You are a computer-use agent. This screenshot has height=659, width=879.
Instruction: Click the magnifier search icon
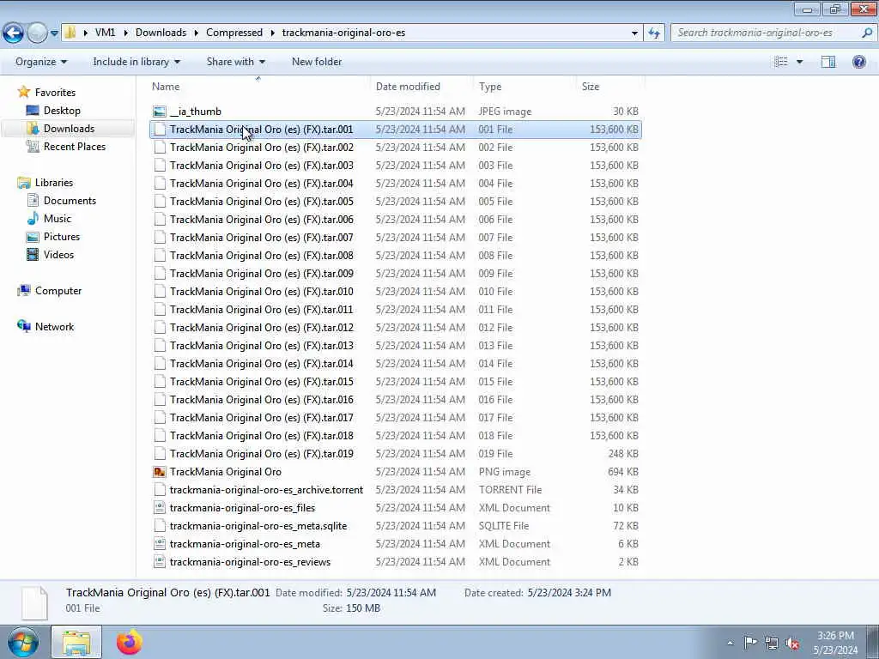(x=867, y=33)
